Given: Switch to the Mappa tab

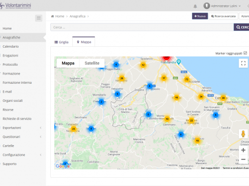Looking at the screenshot, I should click(83, 42).
